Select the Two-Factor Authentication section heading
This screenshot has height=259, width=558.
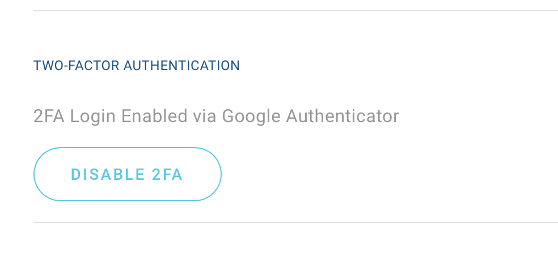pyautogui.click(x=137, y=66)
